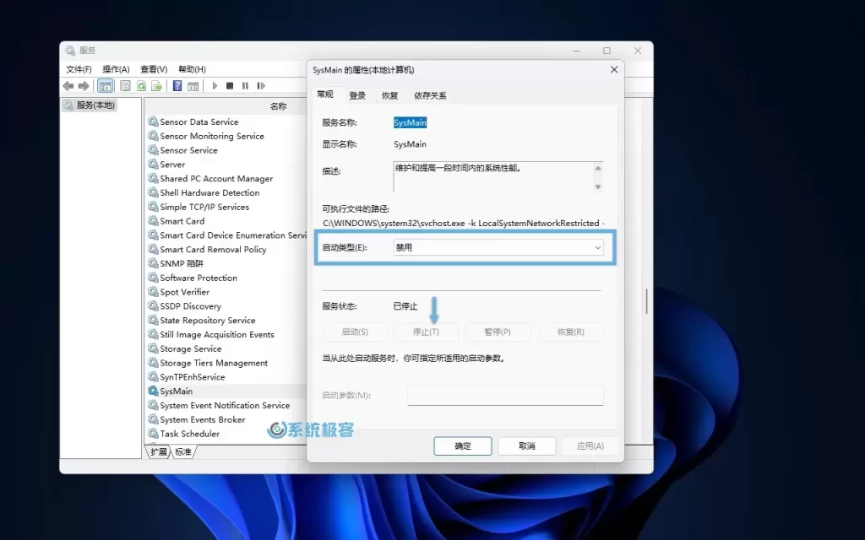Click the pause service icon

click(x=244, y=85)
